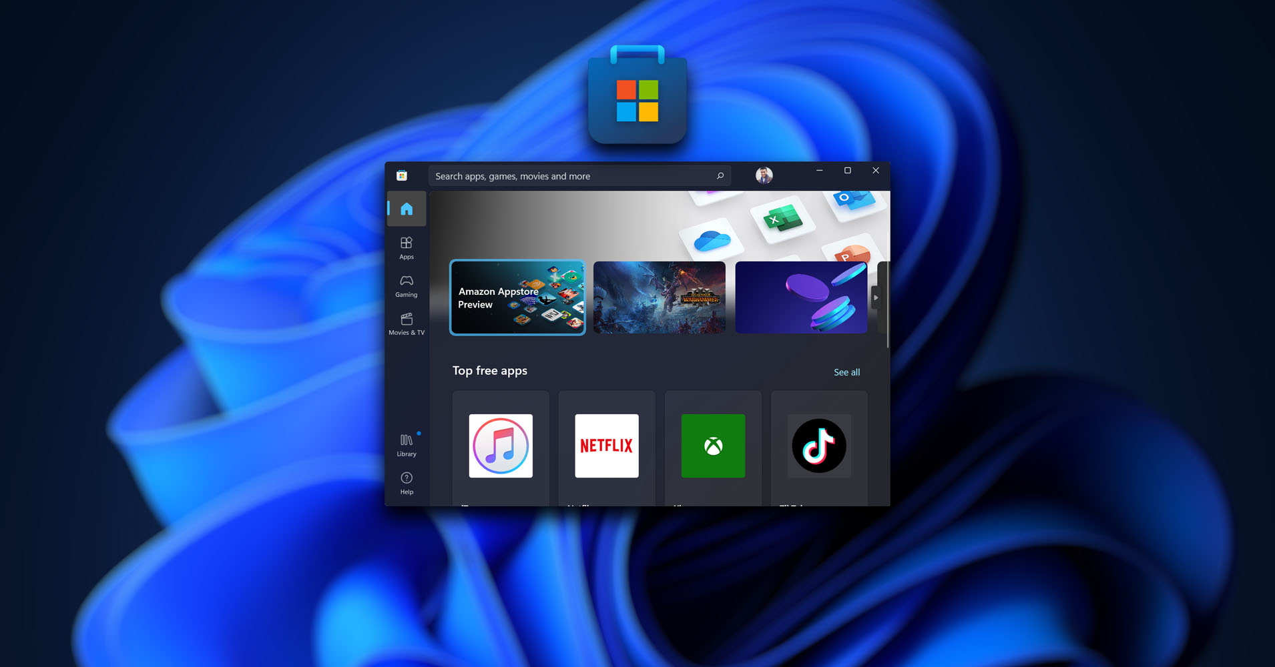Open the TikTok app tile
The image size is (1275, 667).
pos(819,446)
